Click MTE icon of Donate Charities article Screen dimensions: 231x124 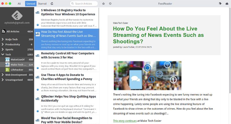click(38, 77)
